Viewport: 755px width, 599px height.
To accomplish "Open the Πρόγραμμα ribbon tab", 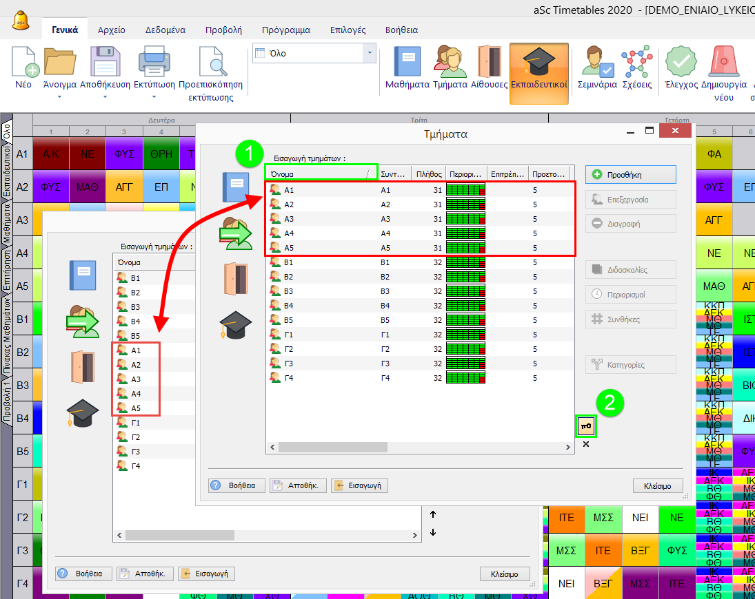I will point(286,30).
